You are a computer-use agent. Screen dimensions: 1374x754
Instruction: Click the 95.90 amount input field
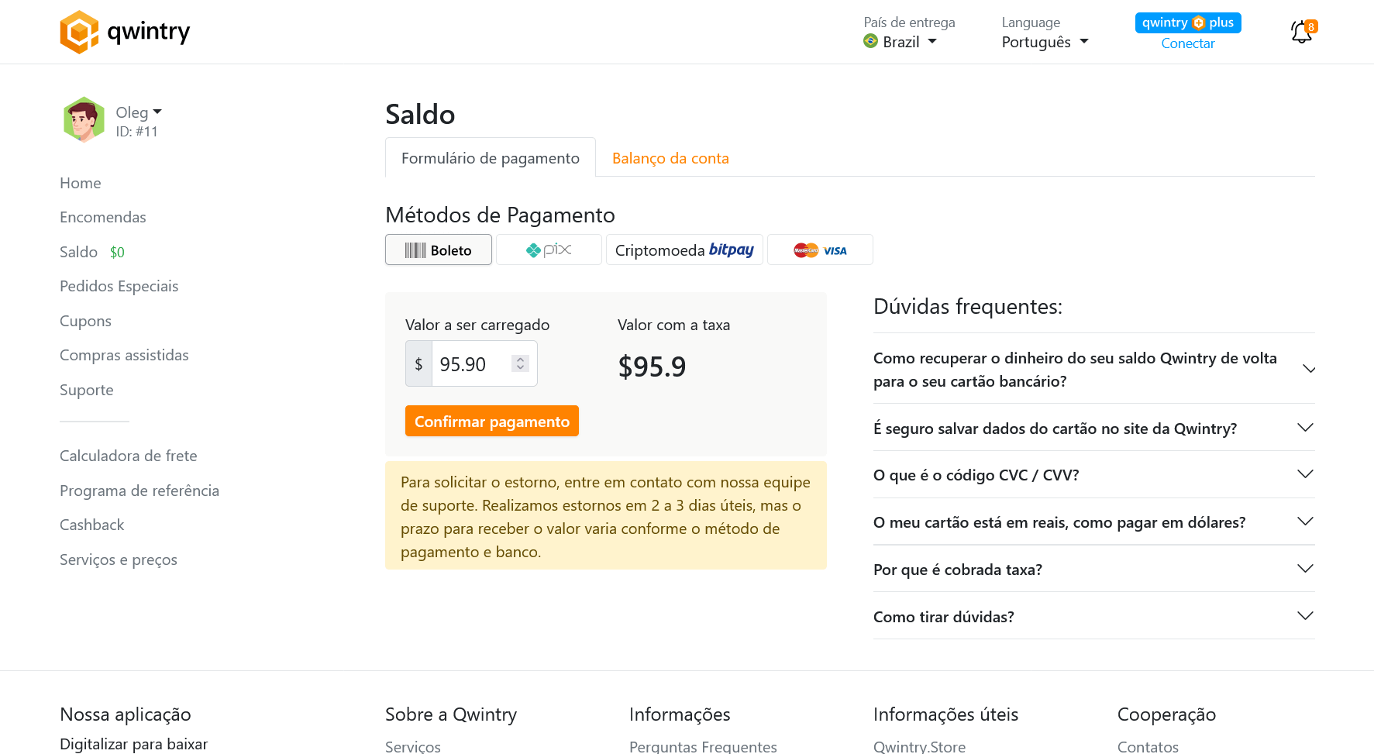(x=473, y=363)
